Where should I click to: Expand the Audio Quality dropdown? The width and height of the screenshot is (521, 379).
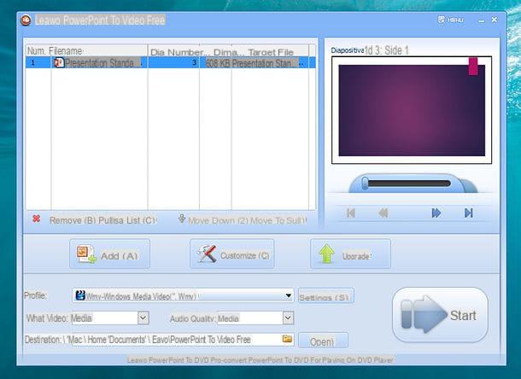(288, 318)
